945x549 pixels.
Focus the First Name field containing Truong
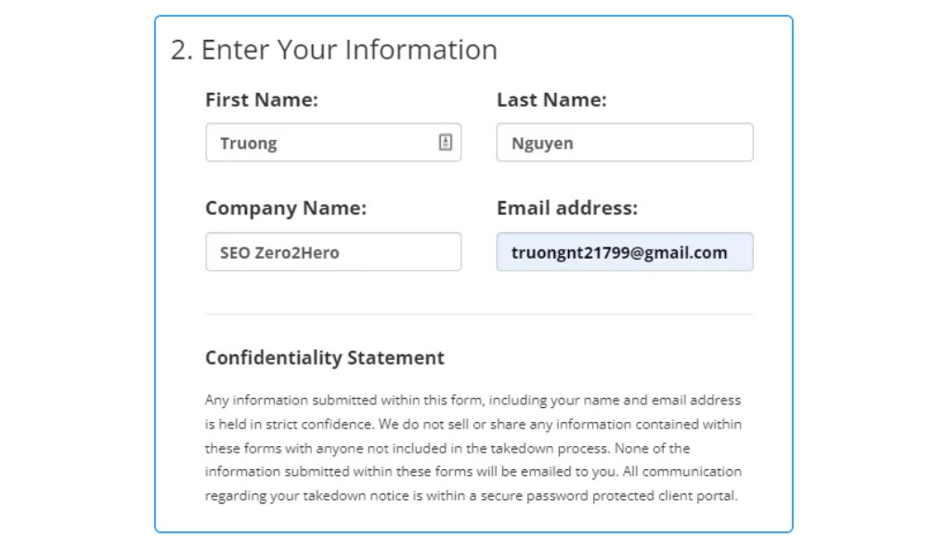tap(333, 143)
